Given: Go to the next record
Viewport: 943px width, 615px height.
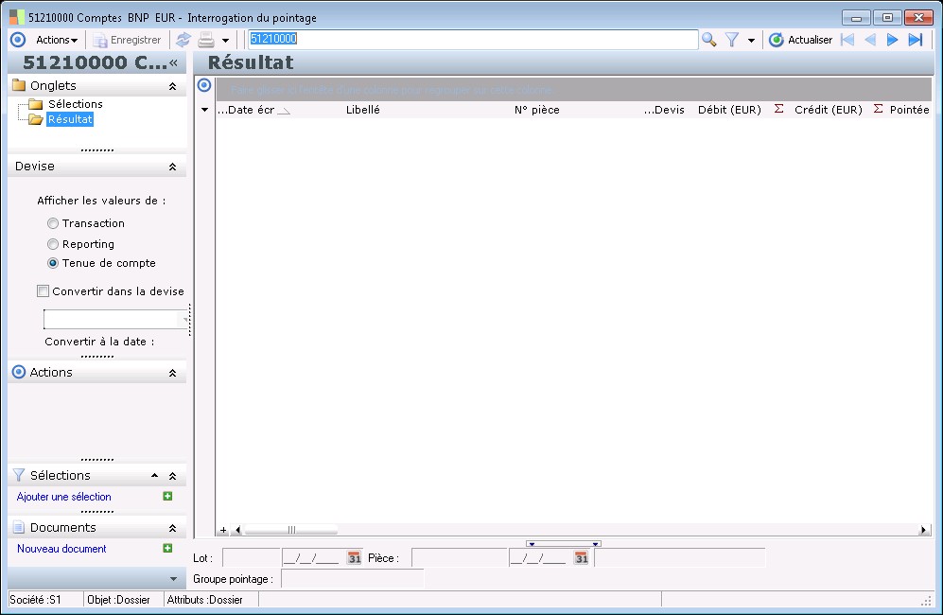Looking at the screenshot, I should tap(893, 40).
